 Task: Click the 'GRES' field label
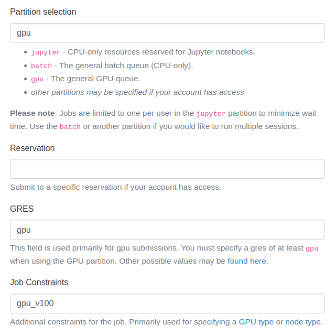pos(22,209)
